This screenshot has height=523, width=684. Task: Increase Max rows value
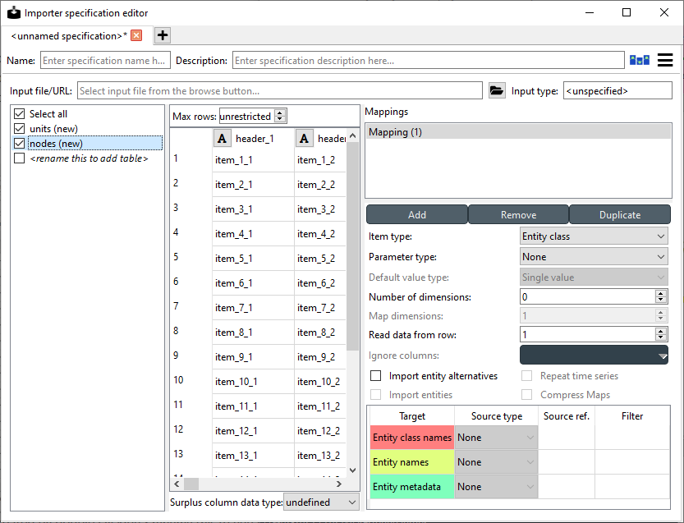pos(281,113)
